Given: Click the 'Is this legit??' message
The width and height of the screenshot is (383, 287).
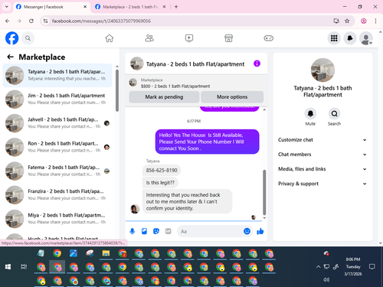Looking at the screenshot, I should (160, 183).
